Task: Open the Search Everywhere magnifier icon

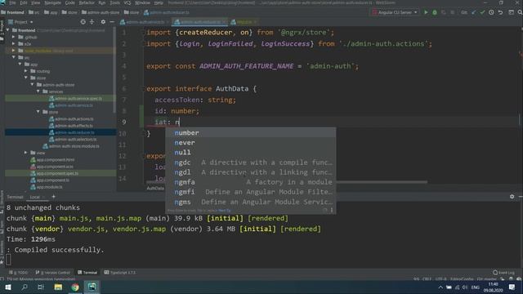Action: [520, 12]
